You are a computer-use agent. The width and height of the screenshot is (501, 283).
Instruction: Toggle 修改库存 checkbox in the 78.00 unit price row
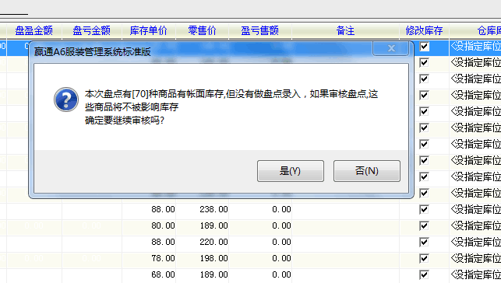424,258
